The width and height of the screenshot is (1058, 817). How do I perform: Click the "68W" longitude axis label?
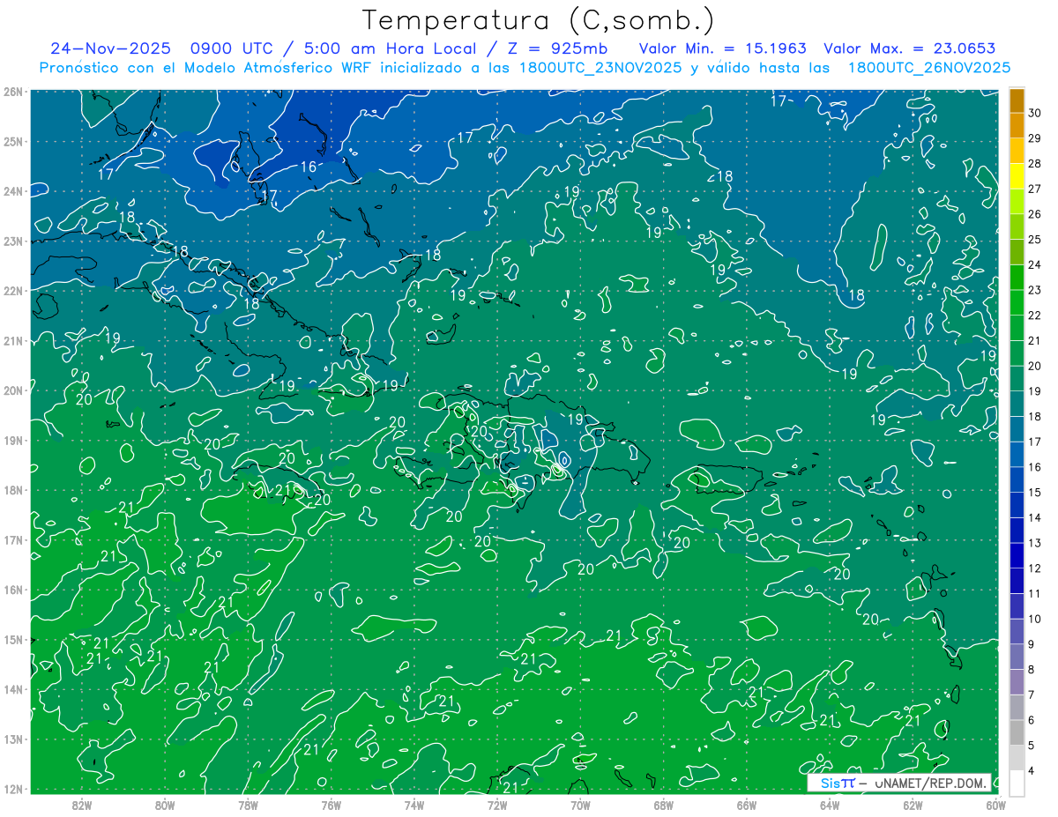[664, 805]
